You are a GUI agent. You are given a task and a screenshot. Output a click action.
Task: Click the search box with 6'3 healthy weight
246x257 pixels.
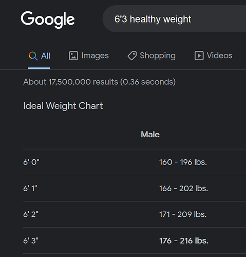174,19
